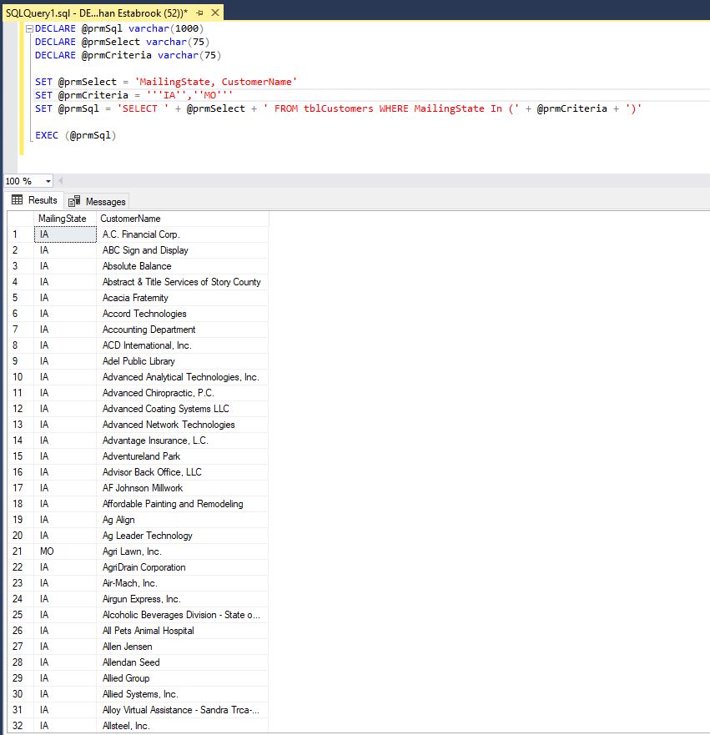Click 'A.C. Financial Corp.' cell

tap(183, 234)
